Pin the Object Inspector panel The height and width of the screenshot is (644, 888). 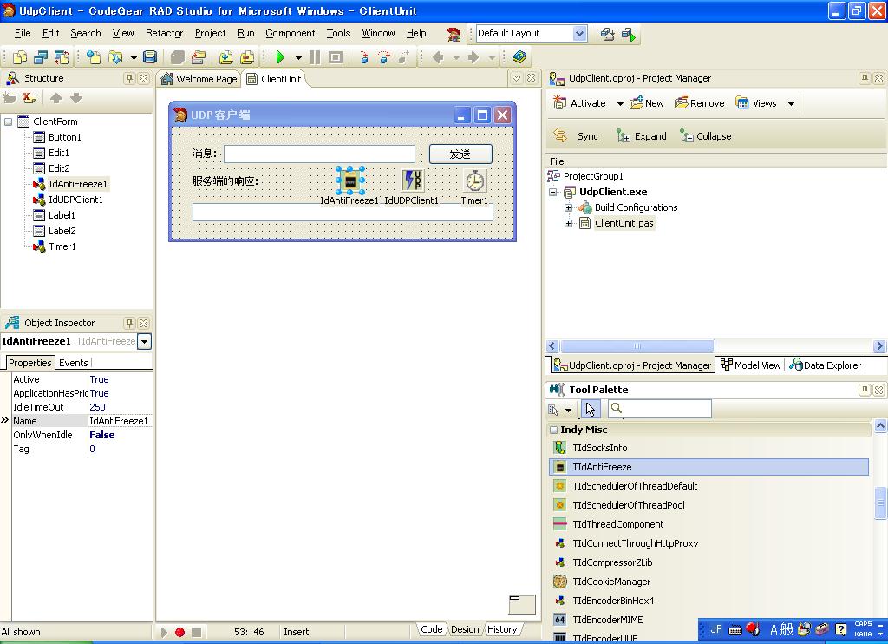pos(130,323)
